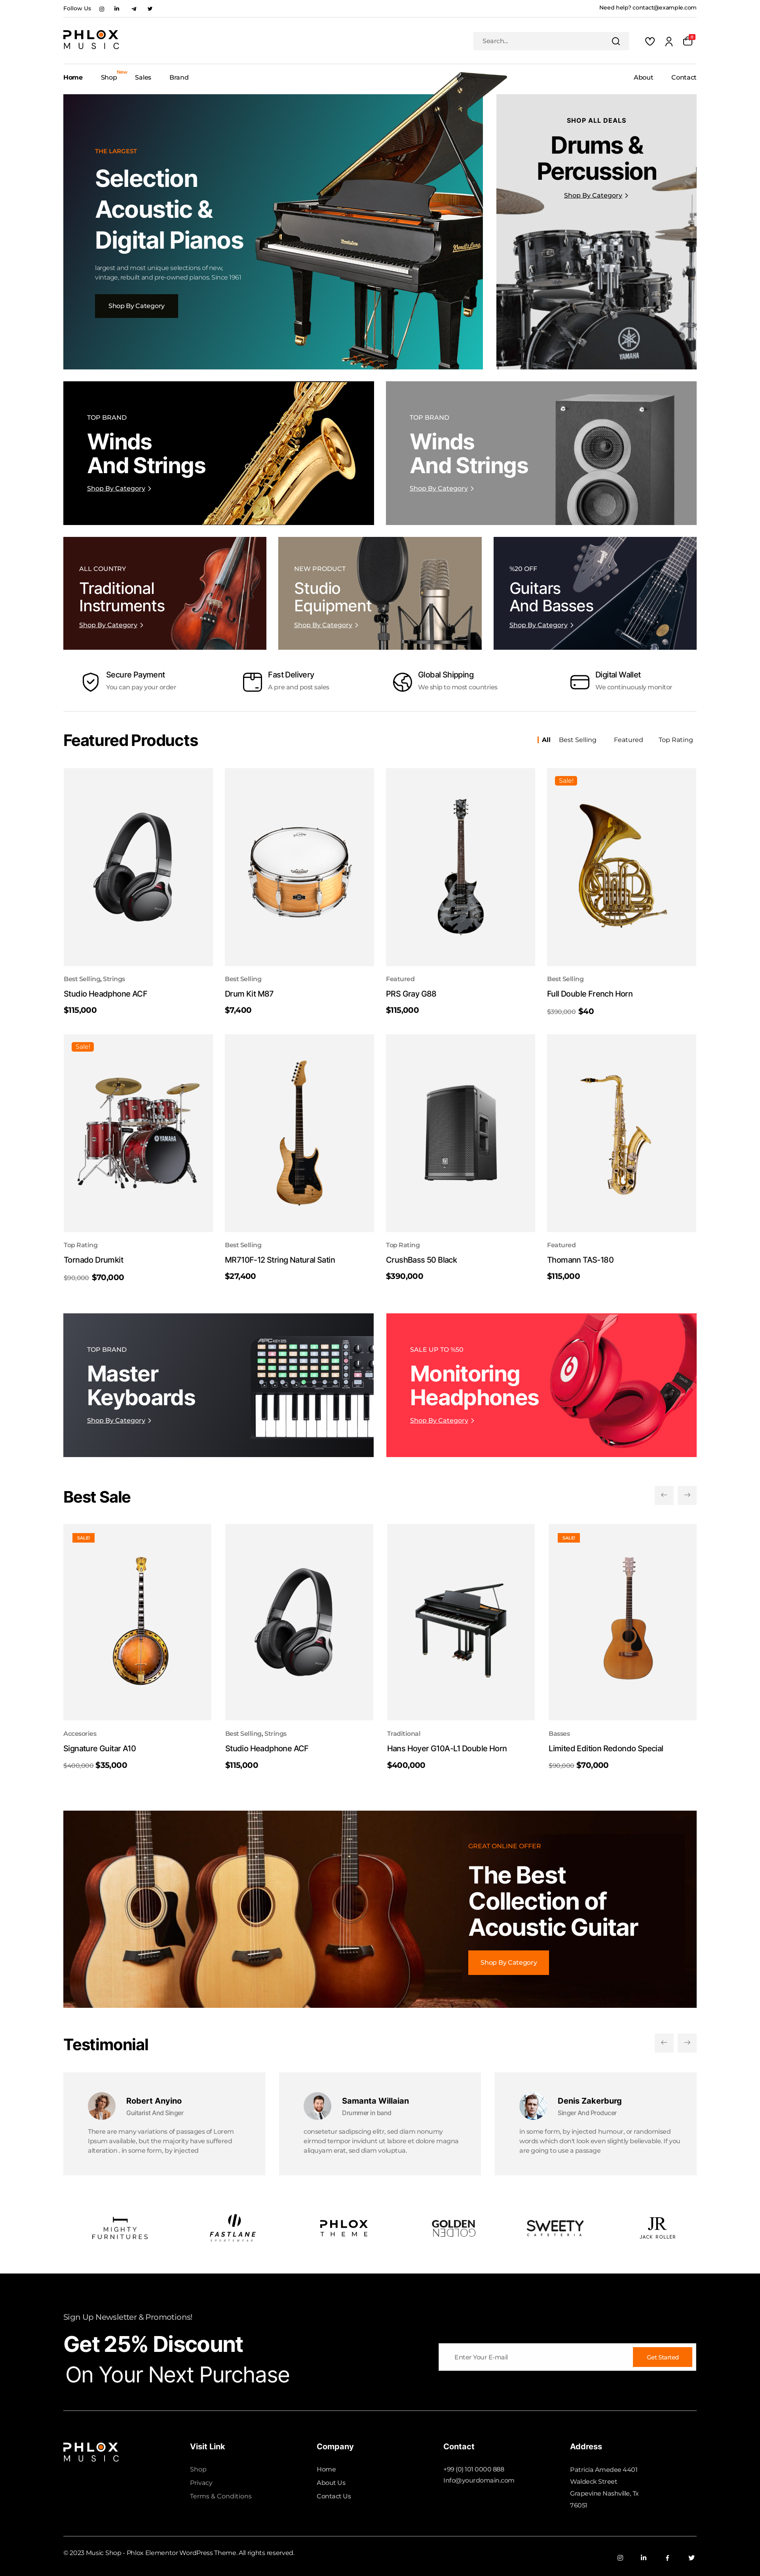The height and width of the screenshot is (2576, 760).
Task: Open the shopping cart icon
Action: [x=688, y=41]
